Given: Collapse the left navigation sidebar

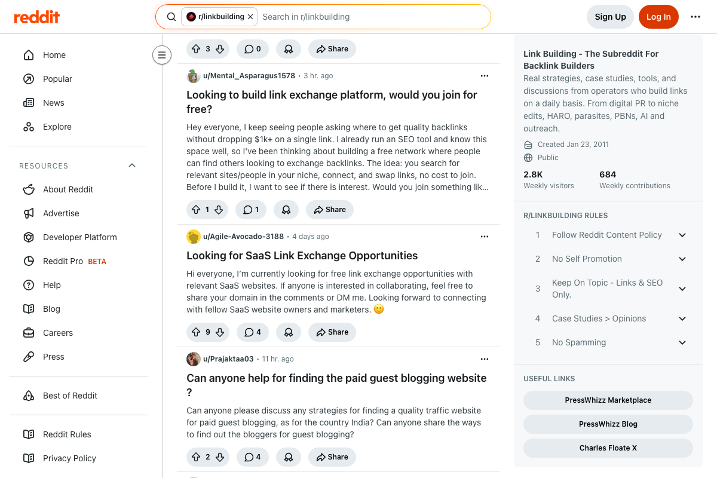Looking at the screenshot, I should click(161, 55).
